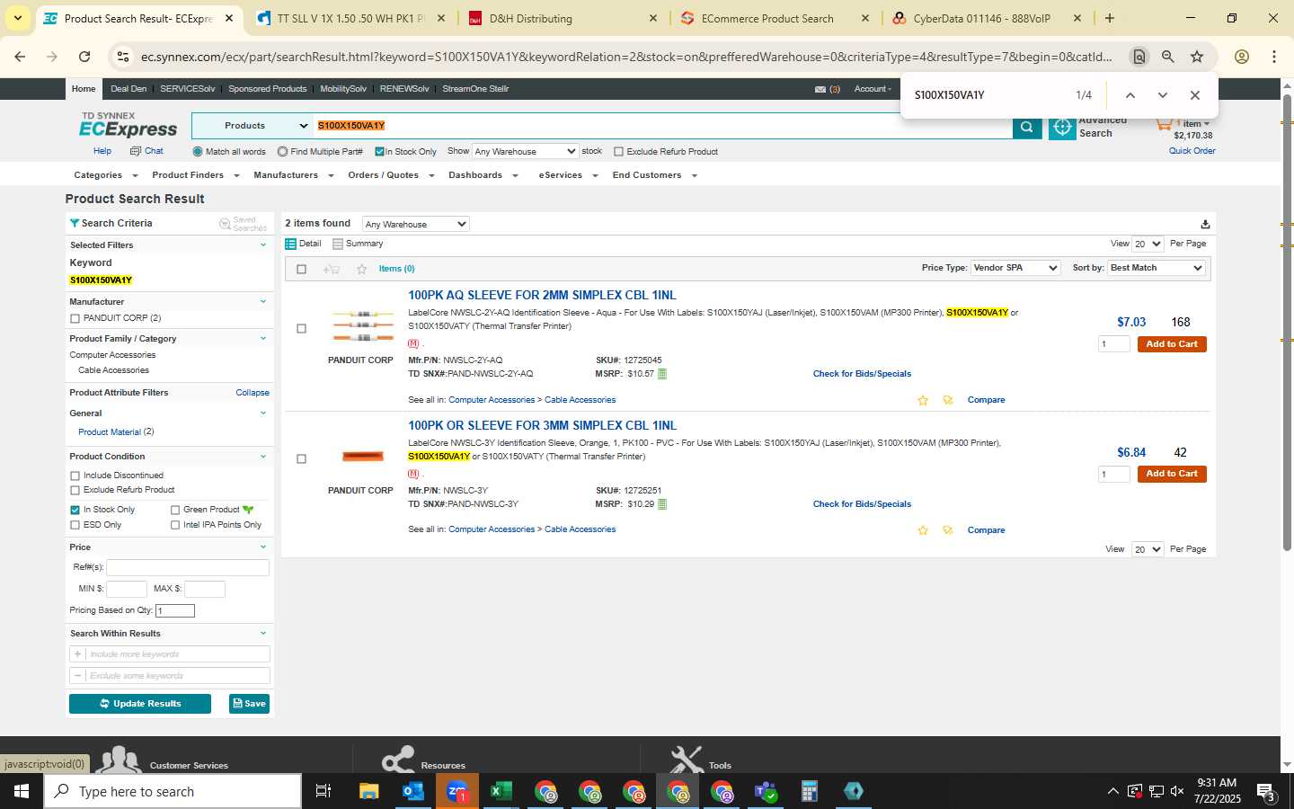Screen dimensions: 1294x809
Task: Open Any Warehouse dropdown next to Show
Action: tap(525, 151)
